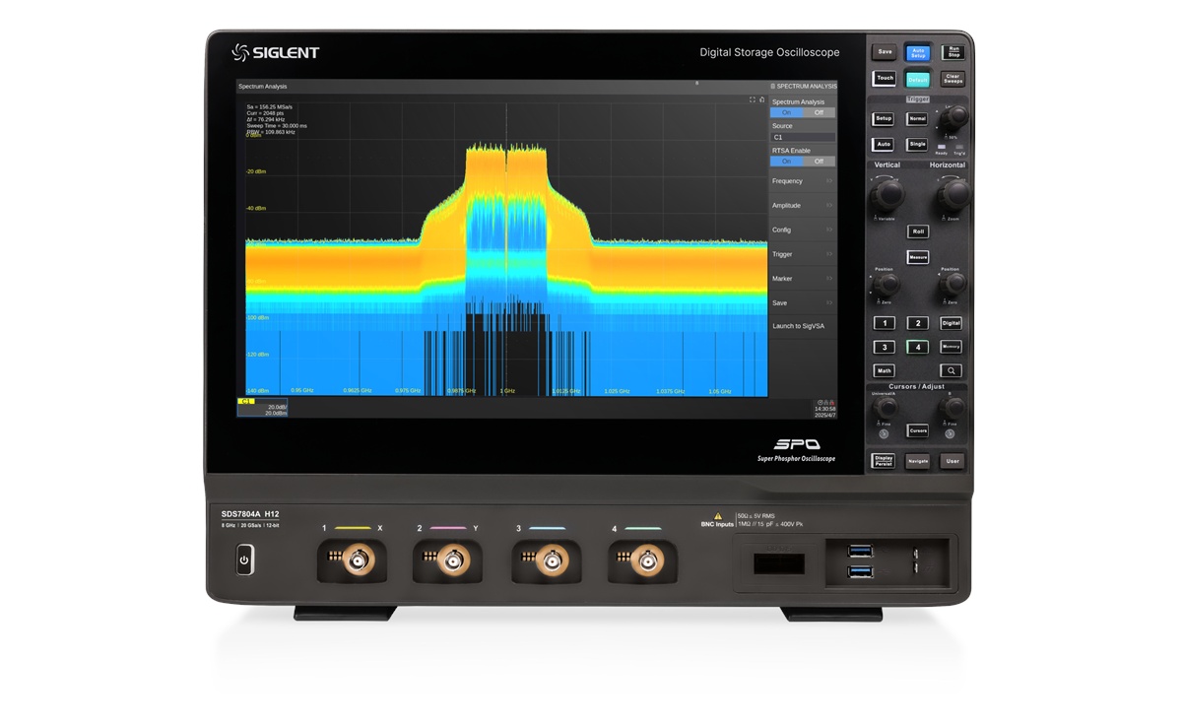Click channel 3 BNC input connector
Image resolution: width=1182 pixels, height=724 pixels.
coord(551,561)
